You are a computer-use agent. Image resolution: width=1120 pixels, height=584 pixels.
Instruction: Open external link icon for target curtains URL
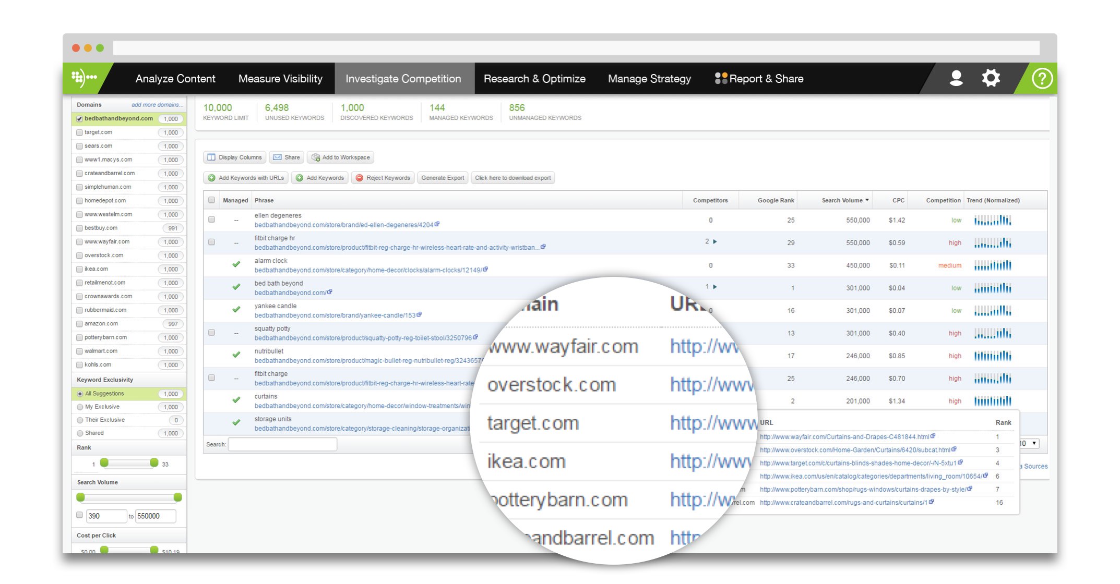(960, 463)
